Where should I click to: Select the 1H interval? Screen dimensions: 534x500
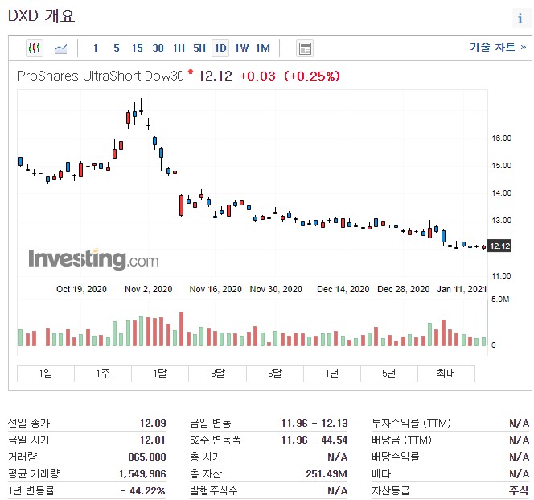click(179, 48)
